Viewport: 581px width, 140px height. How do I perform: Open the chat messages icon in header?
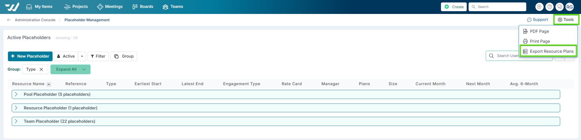click(x=559, y=7)
